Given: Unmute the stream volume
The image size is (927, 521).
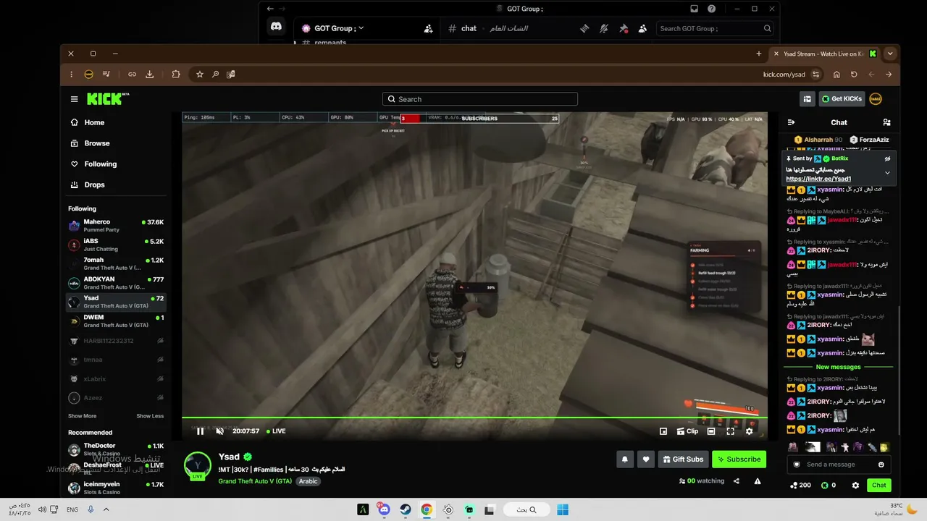Looking at the screenshot, I should [220, 431].
